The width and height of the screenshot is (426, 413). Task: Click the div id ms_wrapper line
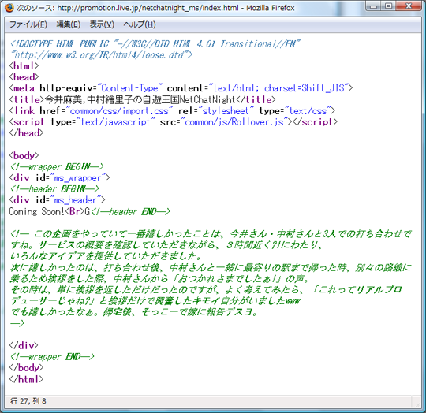pyautogui.click(x=59, y=178)
